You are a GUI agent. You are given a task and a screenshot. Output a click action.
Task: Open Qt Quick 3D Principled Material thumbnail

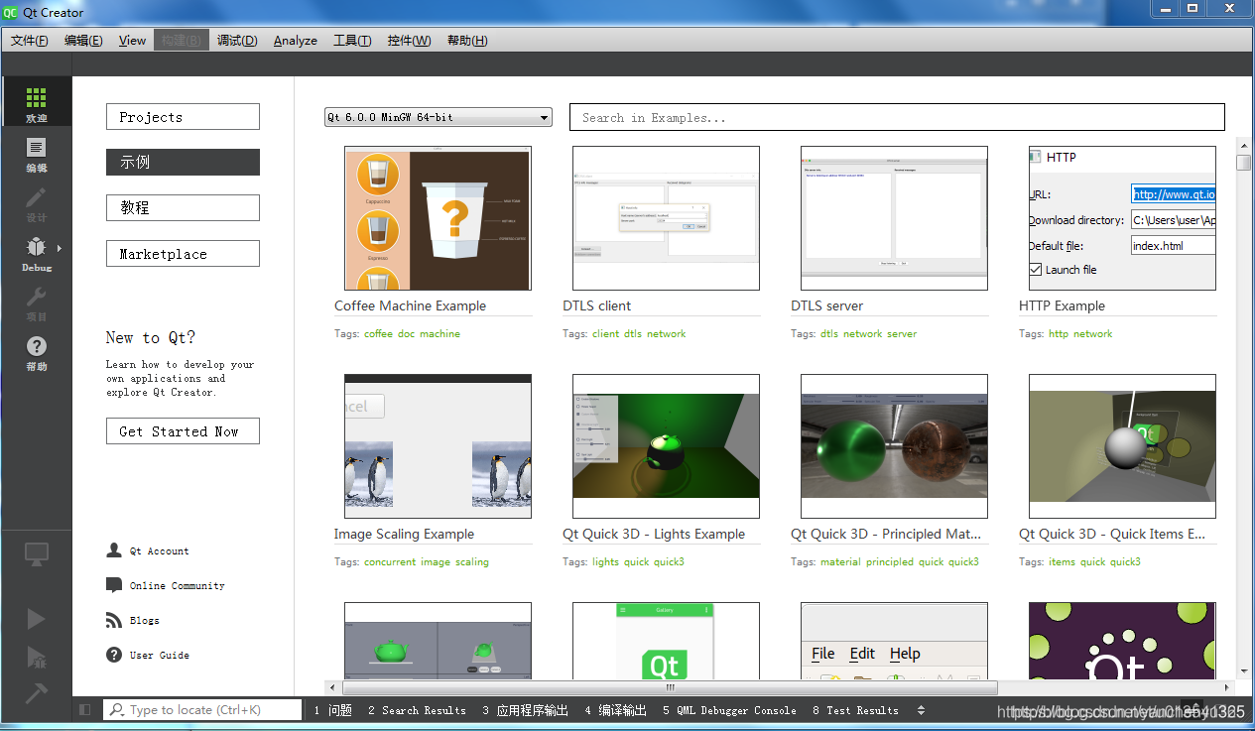coord(894,446)
